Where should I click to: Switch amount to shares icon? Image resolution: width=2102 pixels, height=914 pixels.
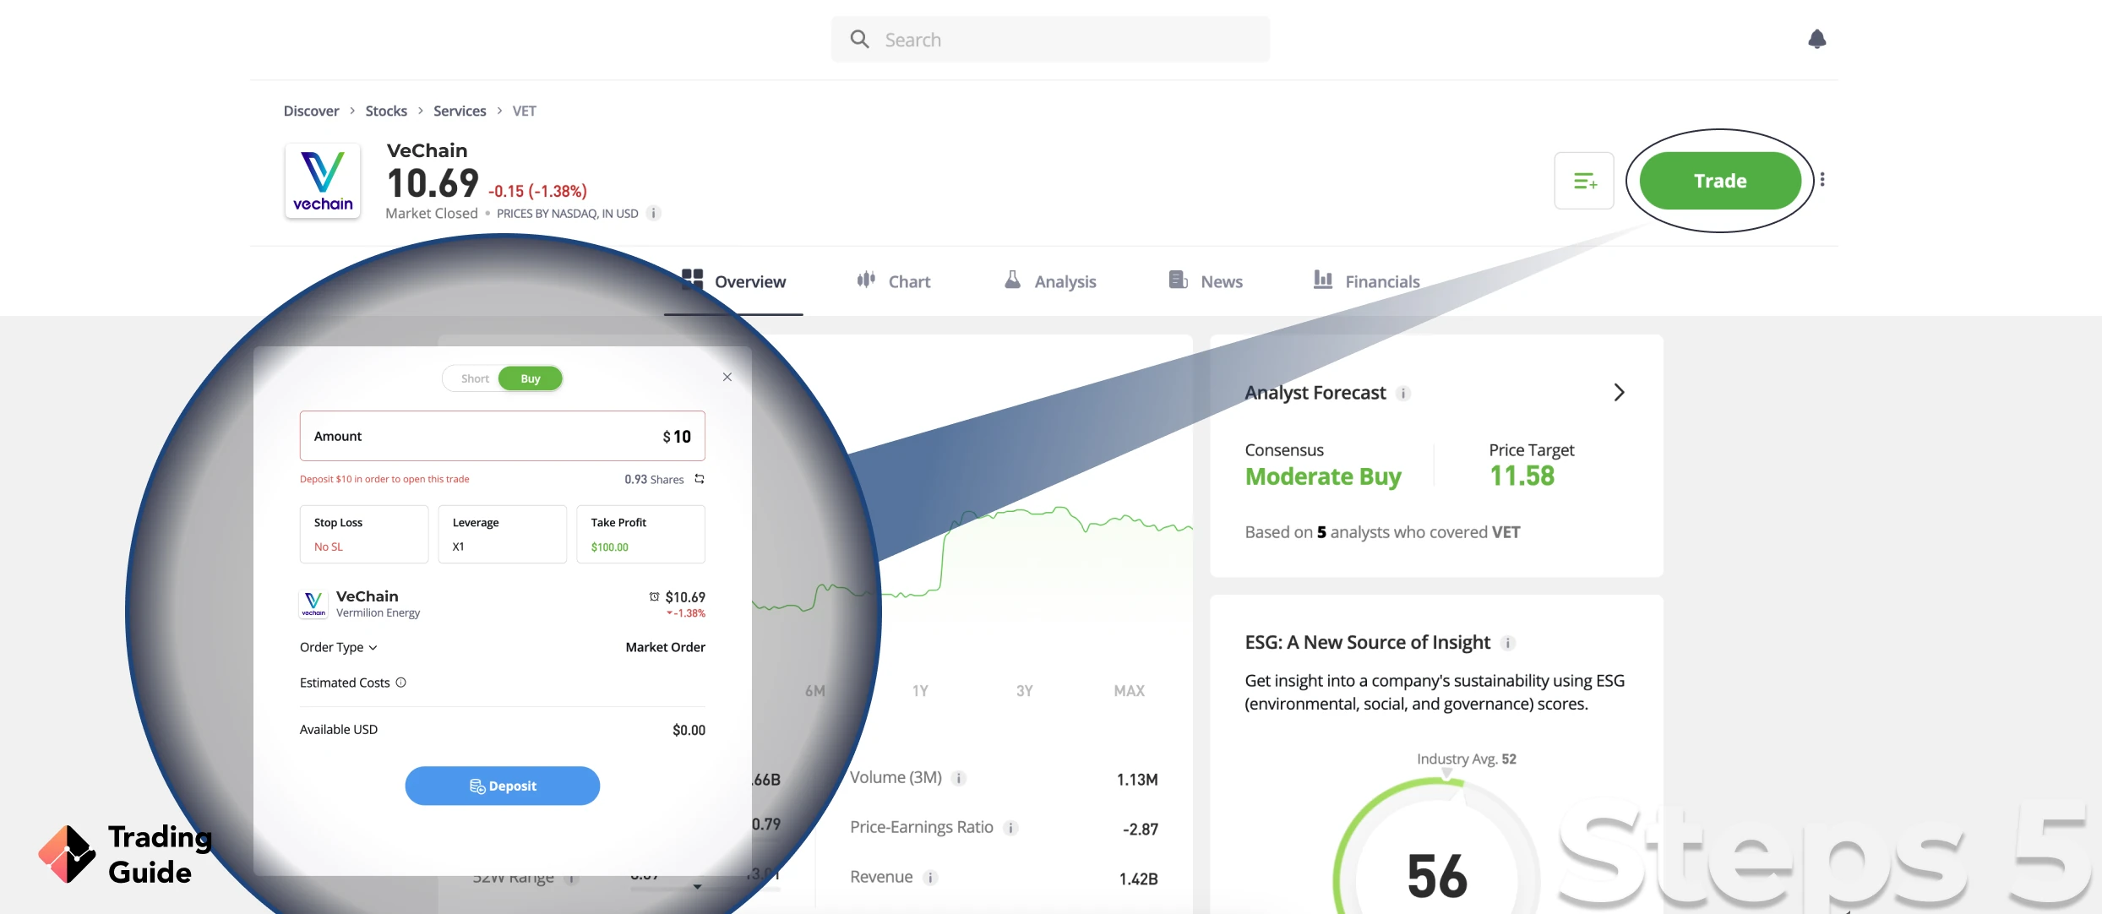pyautogui.click(x=700, y=479)
